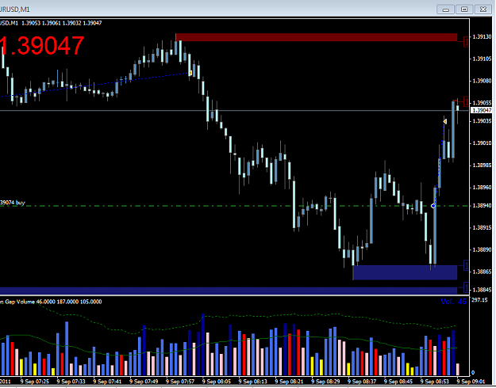Viewport: 496px width, 388px height.
Task: Click time axis label 9 Sep 07:25
Action: (35, 382)
